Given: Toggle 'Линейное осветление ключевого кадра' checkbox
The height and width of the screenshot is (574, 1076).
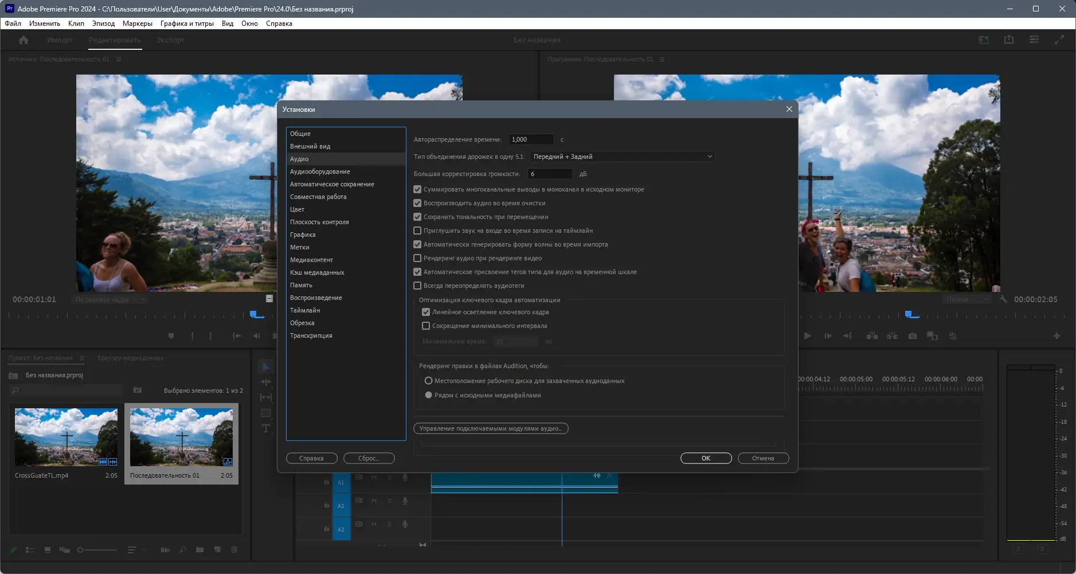Looking at the screenshot, I should coord(426,312).
